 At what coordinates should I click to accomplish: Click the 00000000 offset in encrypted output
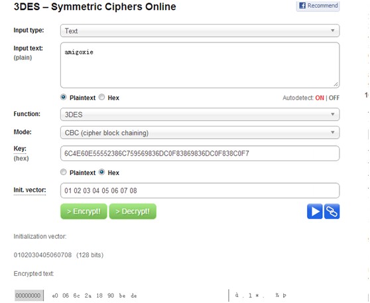click(x=29, y=296)
